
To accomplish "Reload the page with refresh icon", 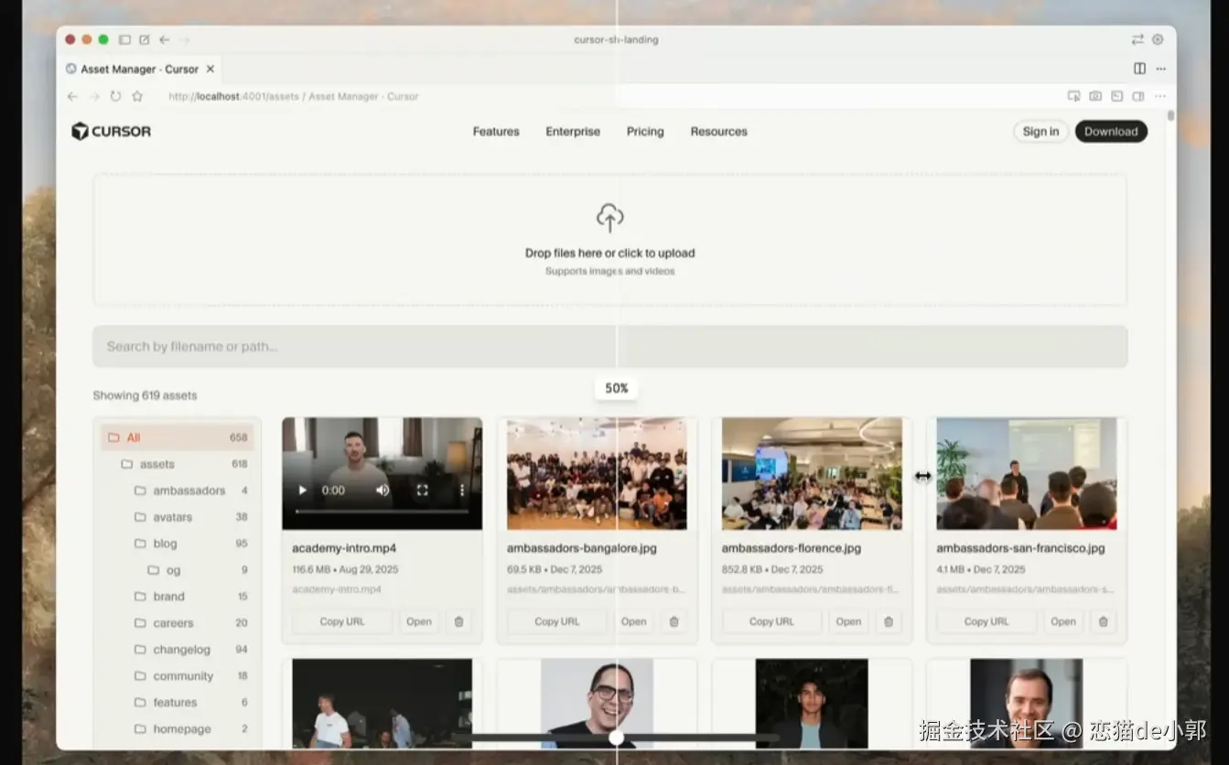I will [x=115, y=96].
